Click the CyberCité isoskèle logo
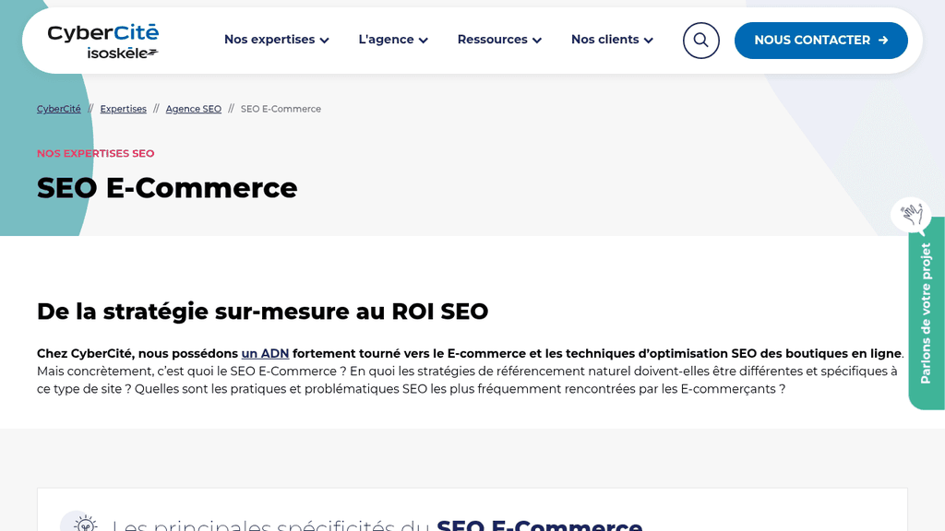 [x=103, y=41]
